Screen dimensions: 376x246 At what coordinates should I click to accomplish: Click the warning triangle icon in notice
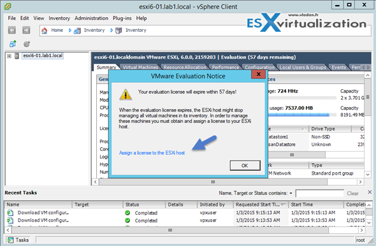click(x=126, y=94)
